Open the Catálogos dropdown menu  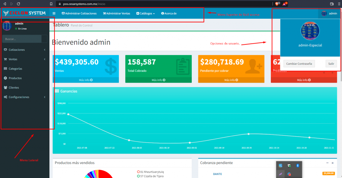pyautogui.click(x=146, y=13)
